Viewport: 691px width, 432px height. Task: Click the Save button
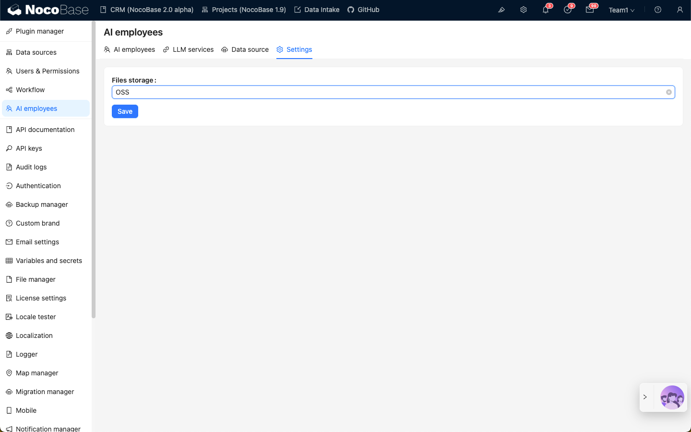pos(125,111)
